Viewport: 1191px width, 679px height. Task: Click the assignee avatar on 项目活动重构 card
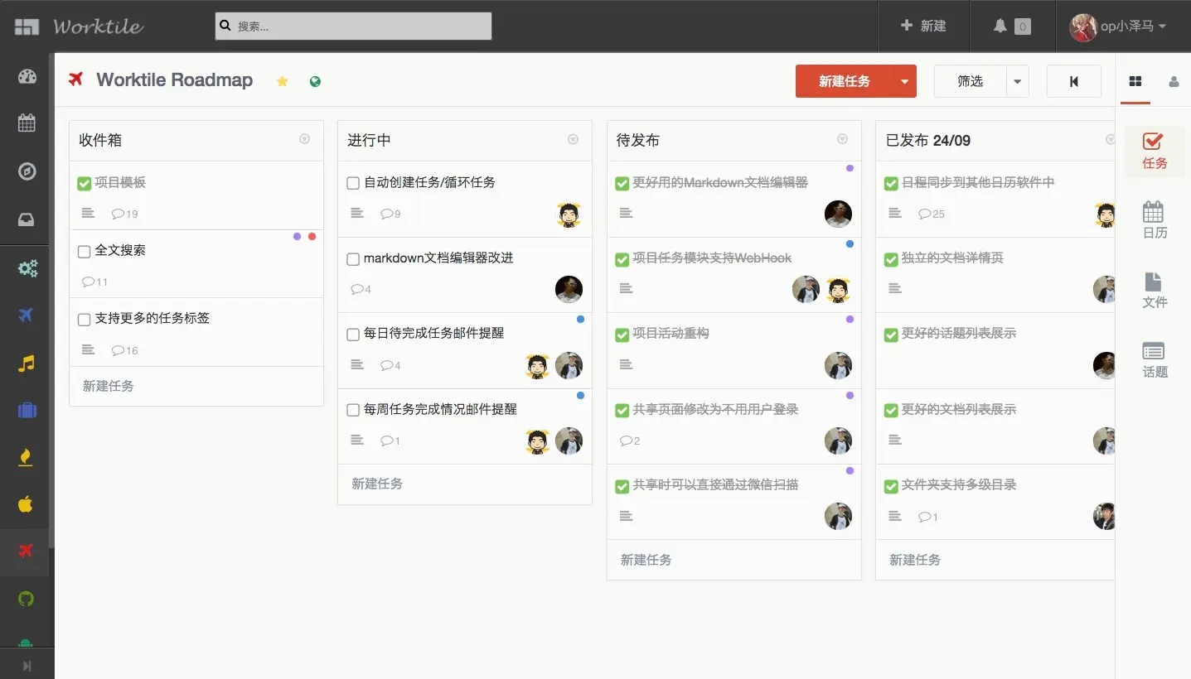(x=839, y=365)
